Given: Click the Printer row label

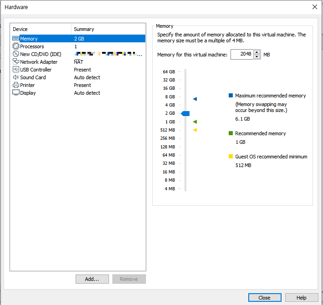Looking at the screenshot, I should 27,85.
